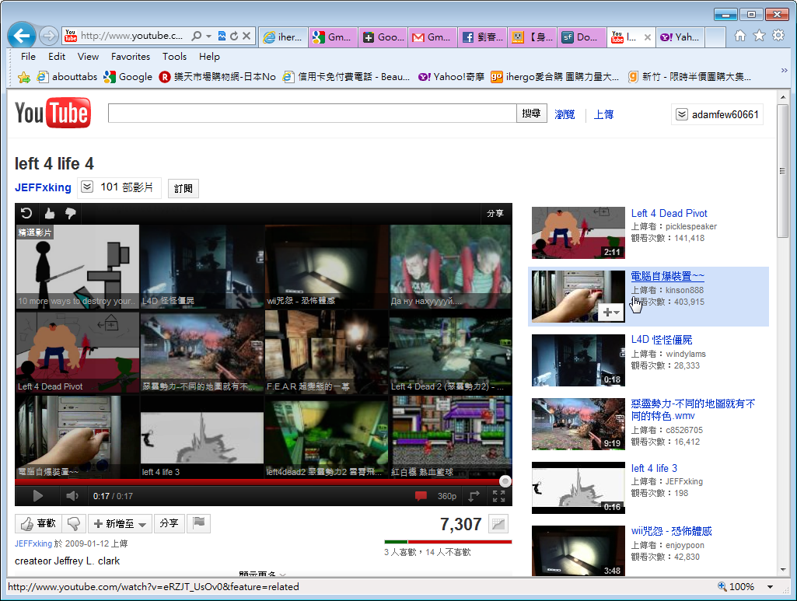Click the play button in player
This screenshot has width=797, height=601.
pos(37,496)
